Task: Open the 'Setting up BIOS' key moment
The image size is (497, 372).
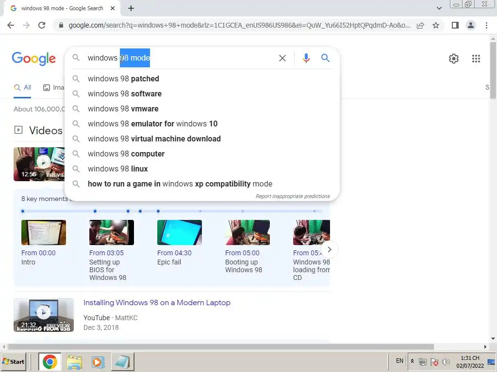Action: 111,250
